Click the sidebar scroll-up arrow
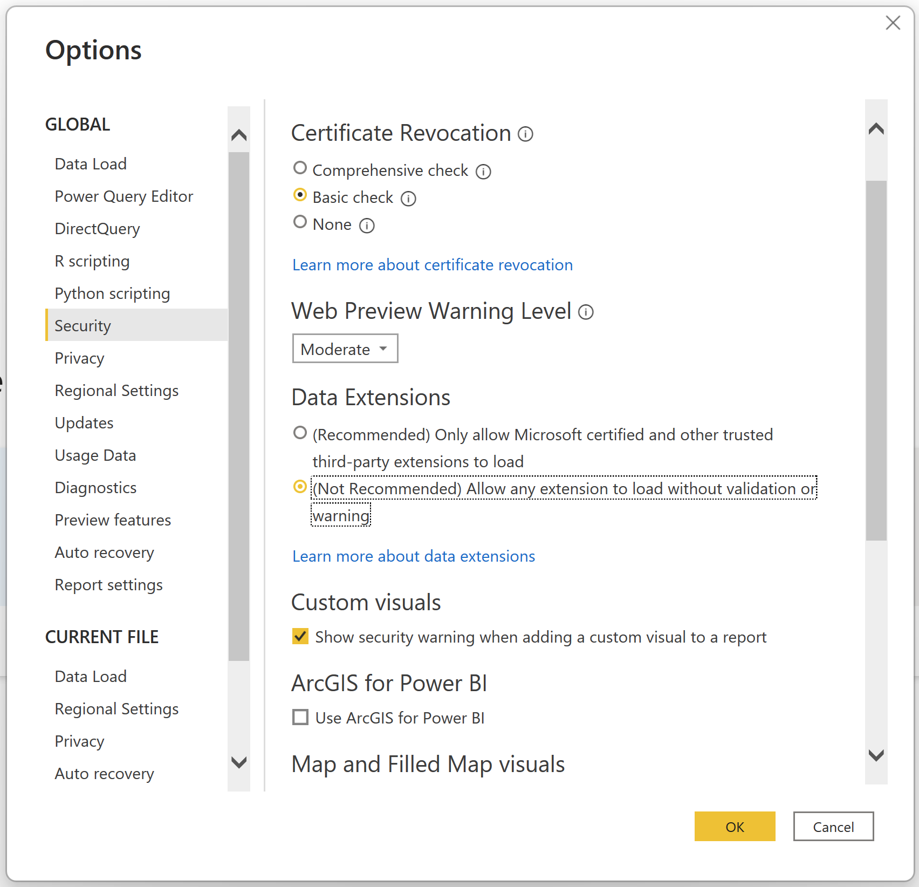 coord(239,134)
